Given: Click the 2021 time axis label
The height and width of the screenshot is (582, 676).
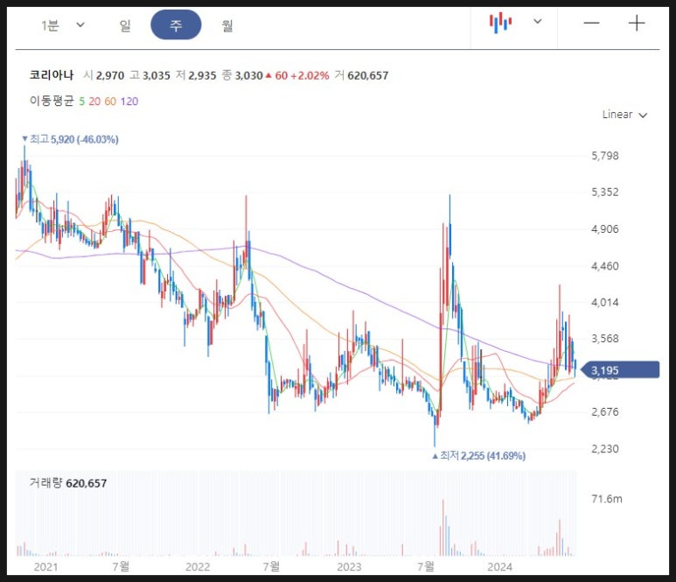Looking at the screenshot, I should [45, 566].
